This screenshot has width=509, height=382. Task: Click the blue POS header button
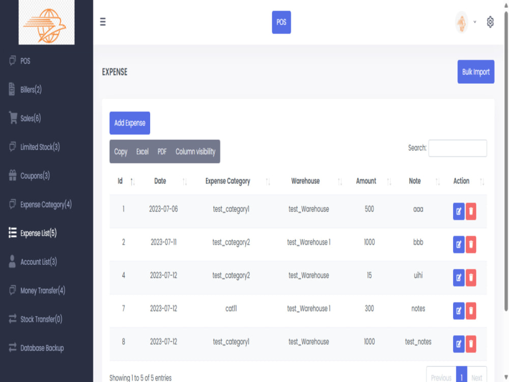coord(281,22)
